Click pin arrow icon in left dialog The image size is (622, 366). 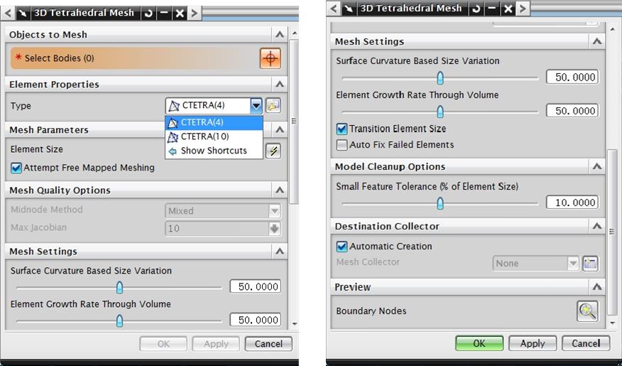[23, 13]
